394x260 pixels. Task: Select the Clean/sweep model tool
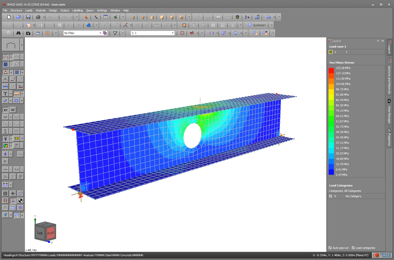115,17
